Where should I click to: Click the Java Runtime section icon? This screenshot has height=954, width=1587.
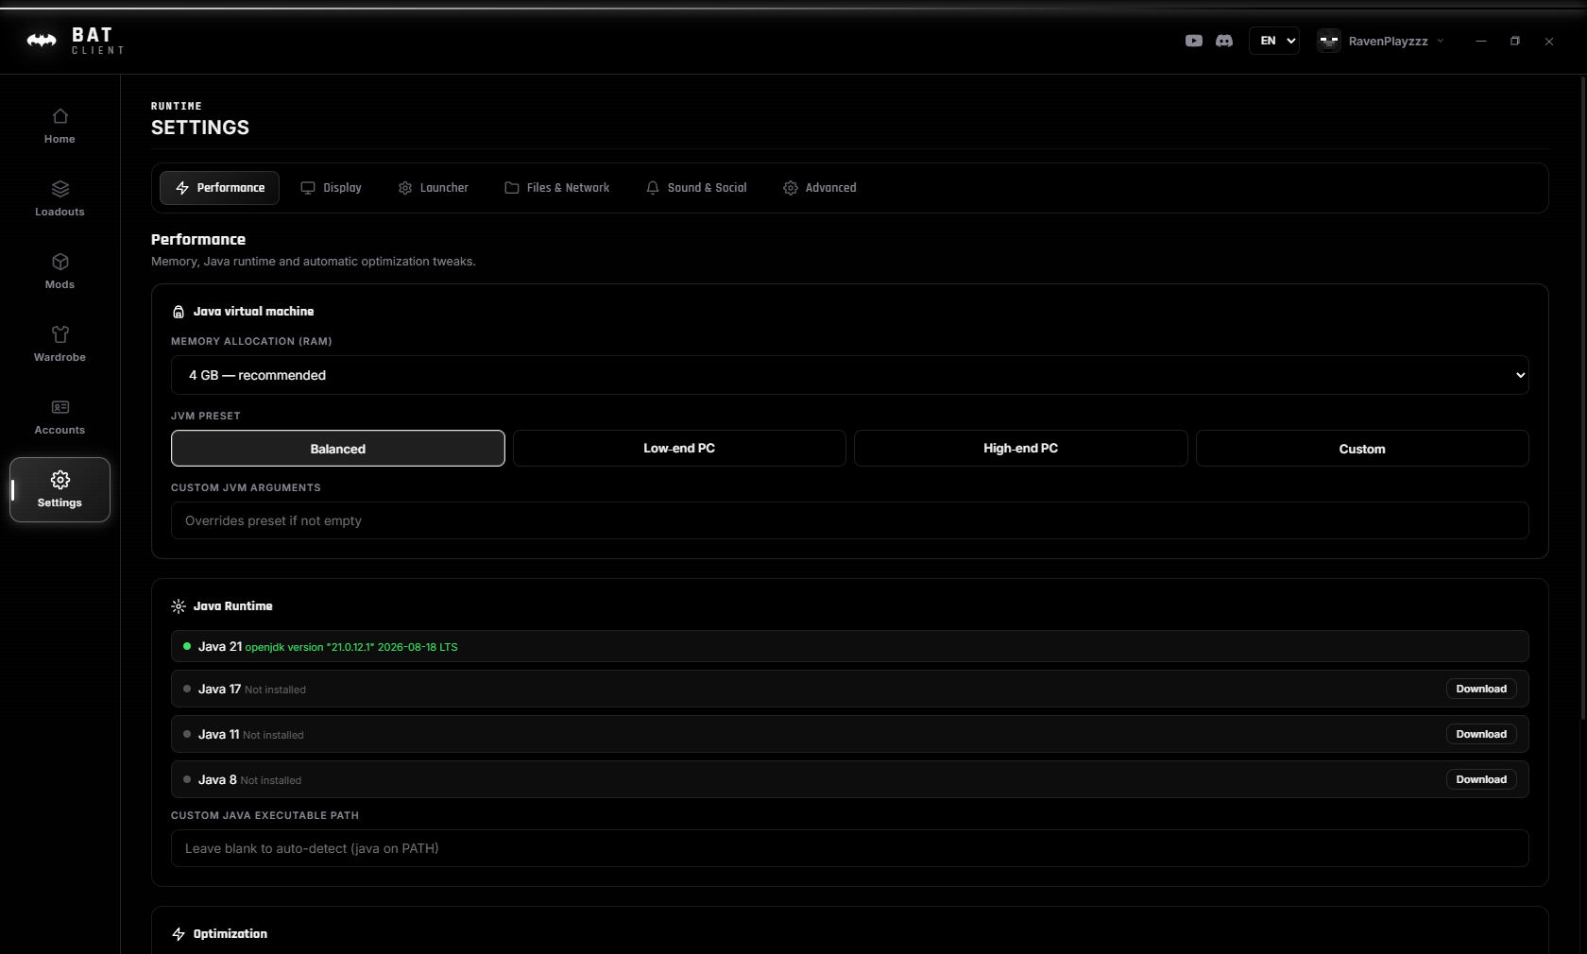tap(179, 606)
